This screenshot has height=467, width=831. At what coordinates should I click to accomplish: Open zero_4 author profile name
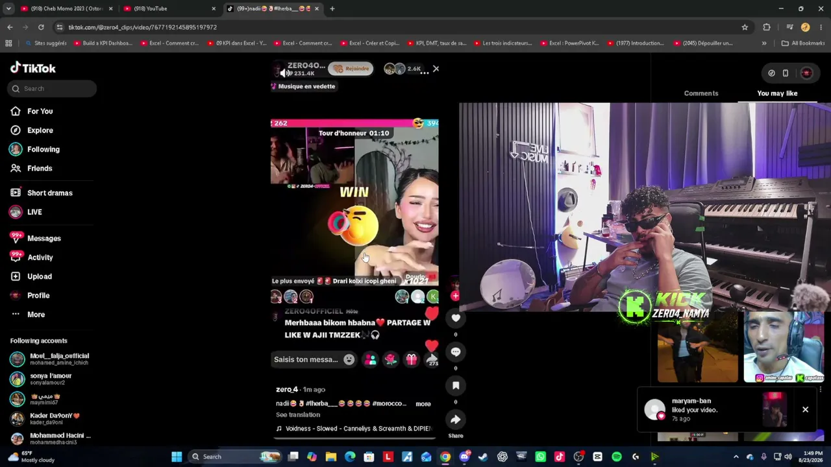point(287,389)
